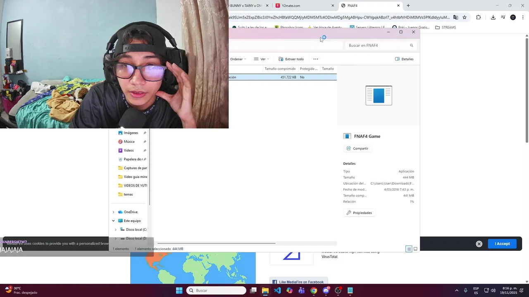Toggle the Detalles pane button
This screenshot has width=529, height=297.
point(404,59)
